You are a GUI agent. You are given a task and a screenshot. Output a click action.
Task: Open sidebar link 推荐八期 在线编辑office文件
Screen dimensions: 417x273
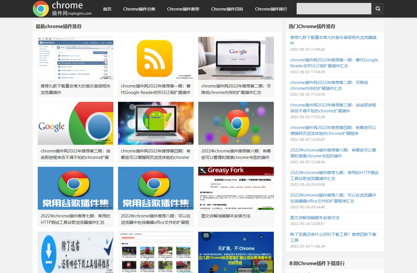[x=333, y=198]
